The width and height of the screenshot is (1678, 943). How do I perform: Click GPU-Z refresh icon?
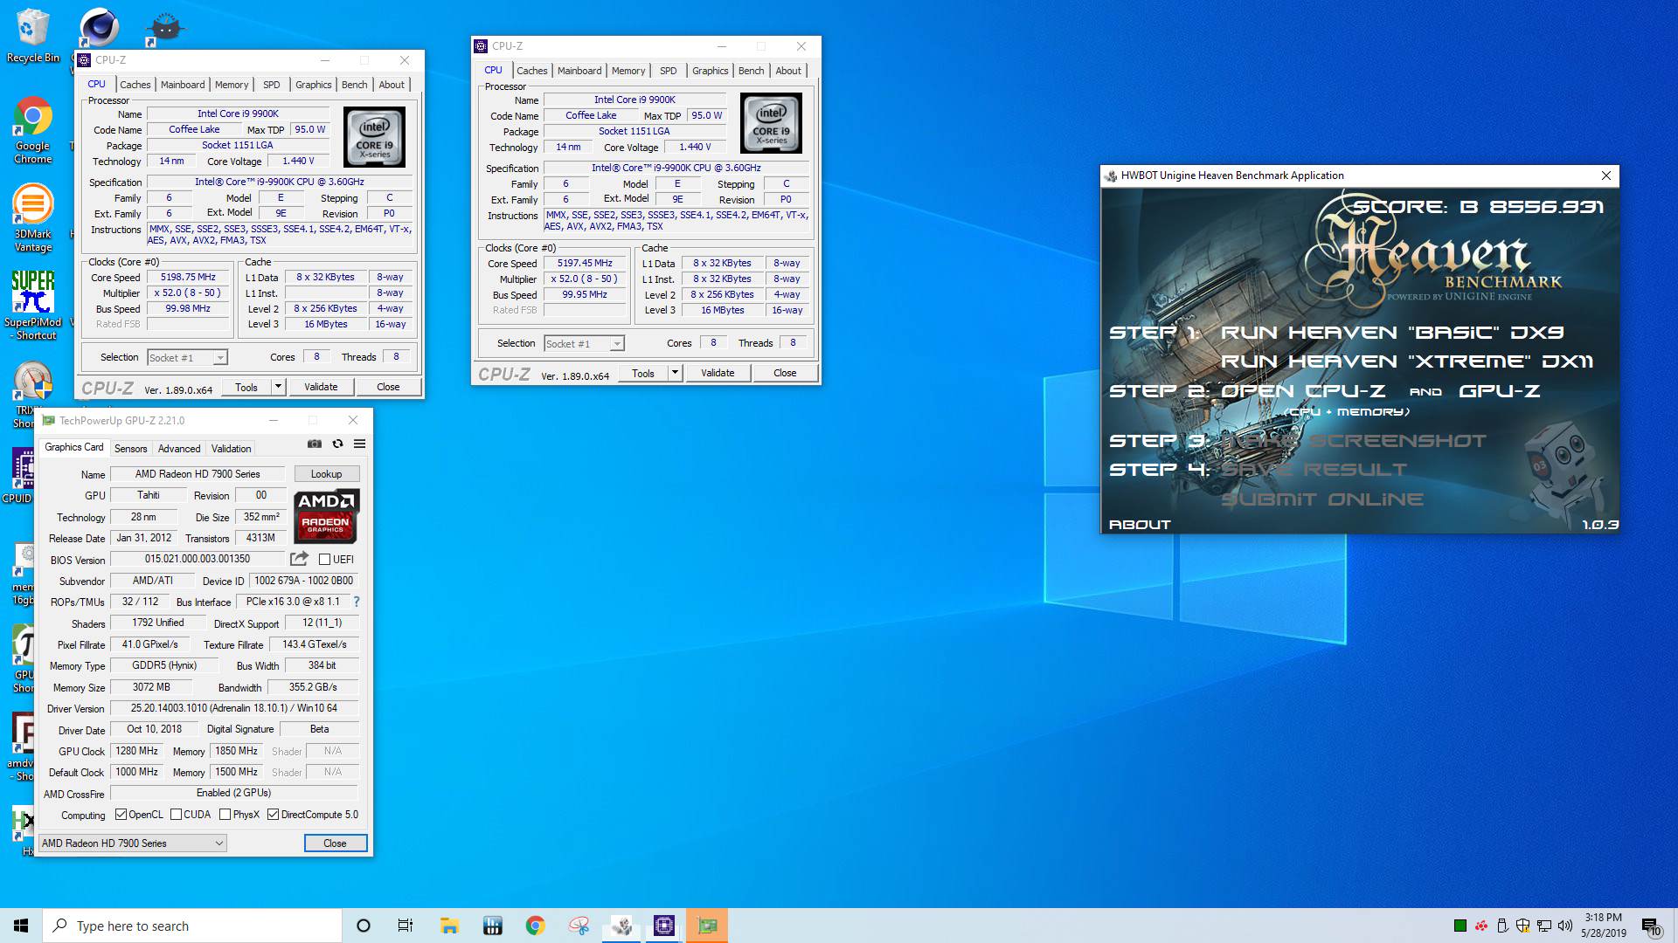pos(337,444)
